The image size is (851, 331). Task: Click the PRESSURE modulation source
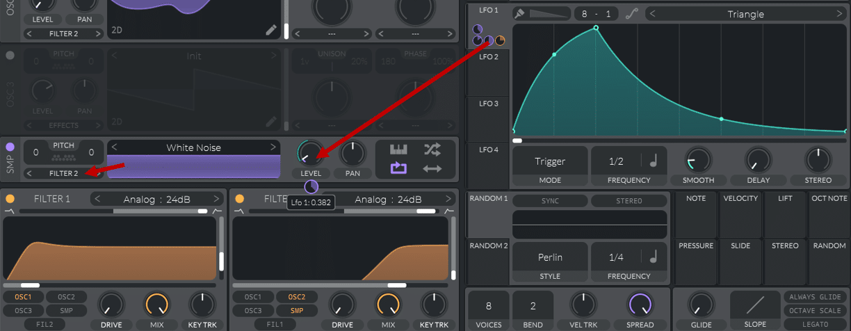(x=696, y=262)
